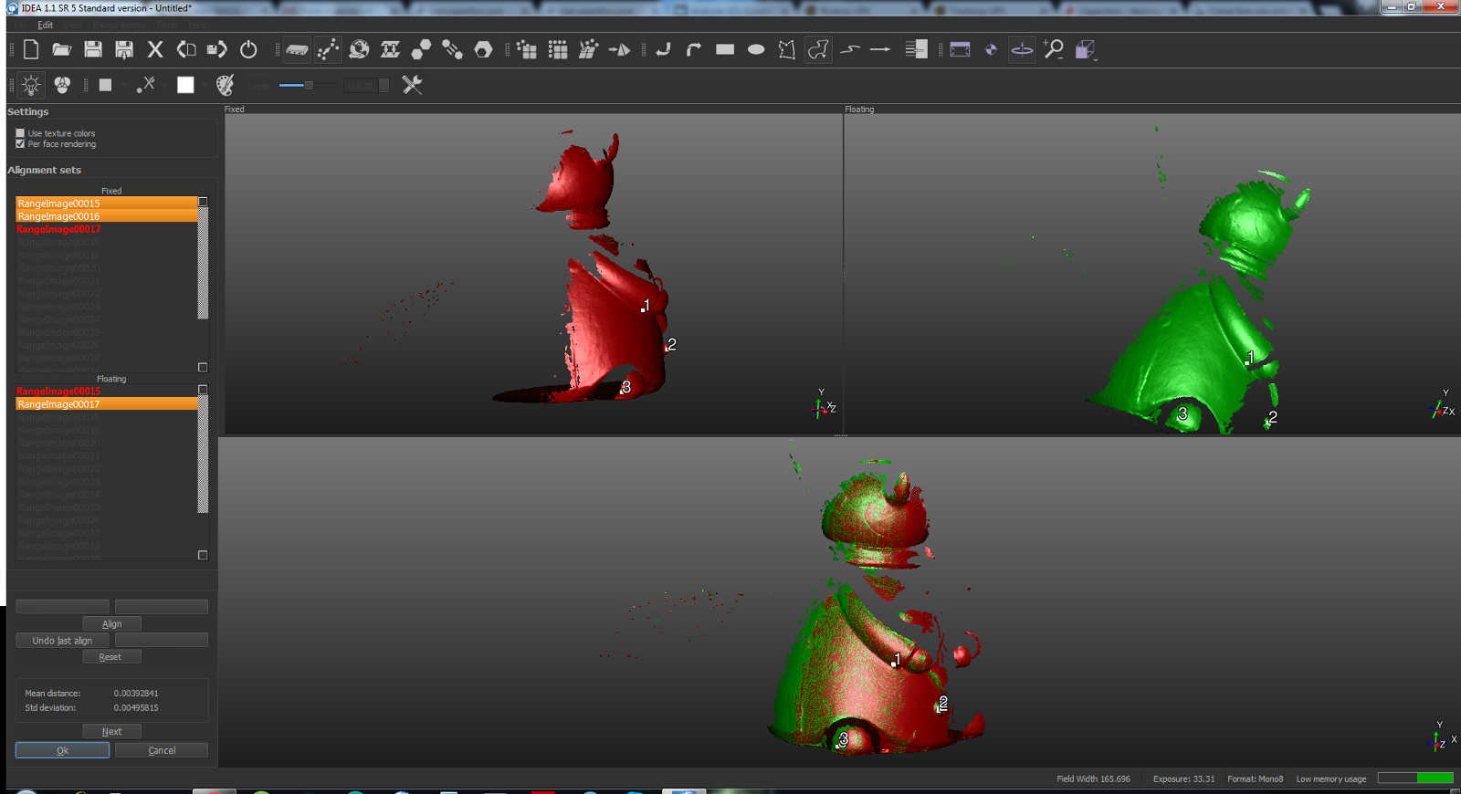Toggle the orbit rotation icon
The height and width of the screenshot is (794, 1461).
[x=1022, y=49]
